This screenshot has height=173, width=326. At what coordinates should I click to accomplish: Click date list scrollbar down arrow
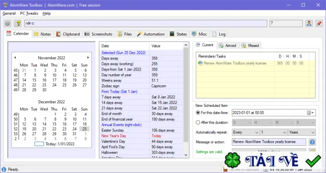[186, 155]
